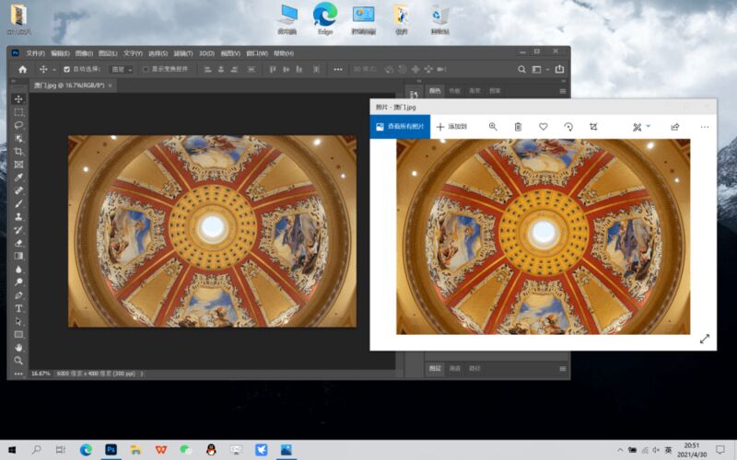Screen dimensions: 737x460
Task: Open more align options ellipsis
Action: 338,70
